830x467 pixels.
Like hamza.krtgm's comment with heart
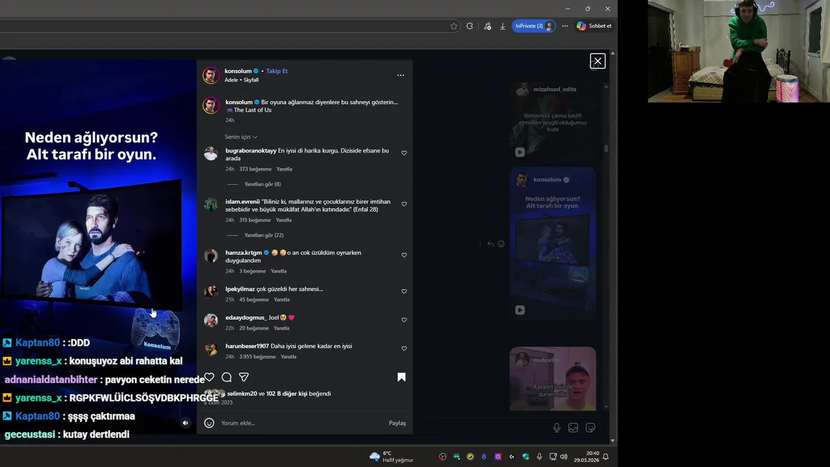[404, 255]
